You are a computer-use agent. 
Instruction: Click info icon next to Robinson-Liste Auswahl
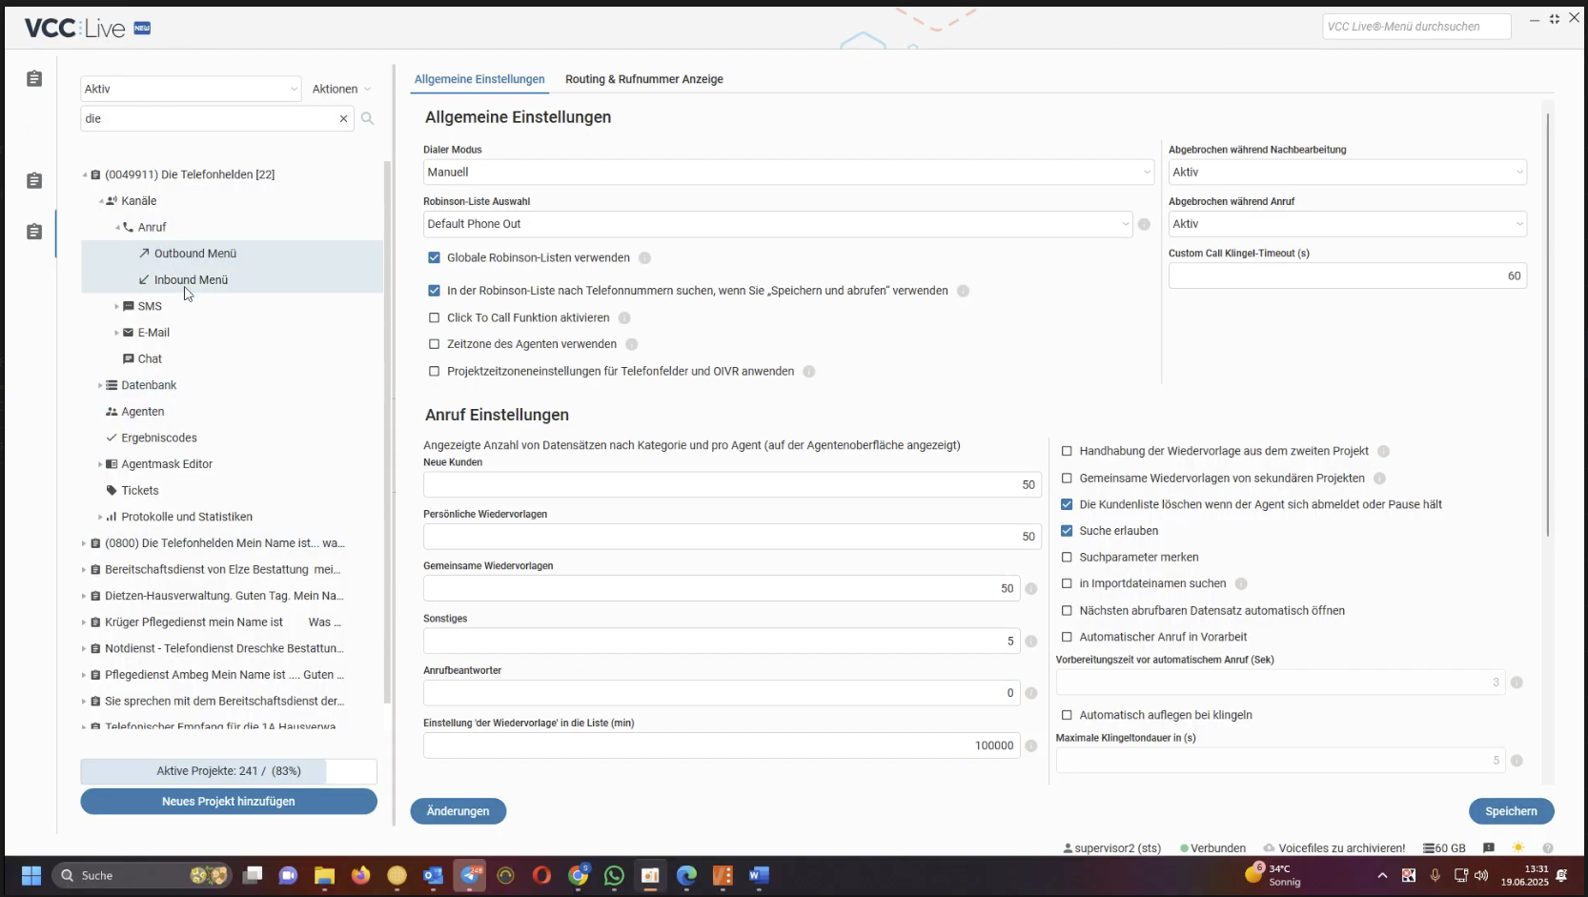pyautogui.click(x=1144, y=224)
